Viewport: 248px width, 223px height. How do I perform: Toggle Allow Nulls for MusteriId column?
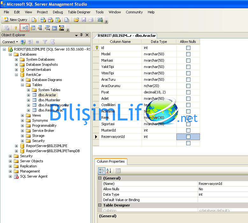click(x=188, y=130)
